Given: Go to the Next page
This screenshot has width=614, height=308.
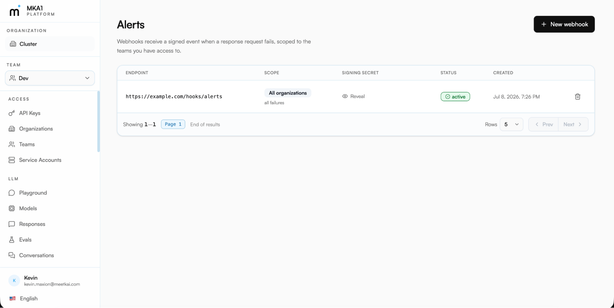Looking at the screenshot, I should click(x=573, y=124).
